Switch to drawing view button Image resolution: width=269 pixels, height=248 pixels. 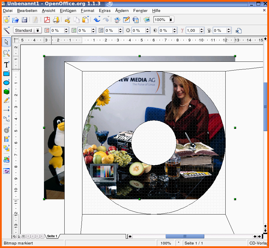pos(14,236)
